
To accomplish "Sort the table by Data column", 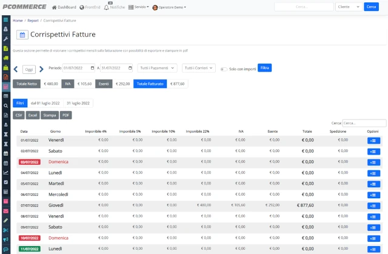I will coord(24,132).
